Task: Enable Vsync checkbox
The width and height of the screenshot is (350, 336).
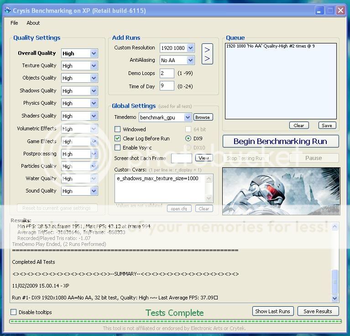Action: click(x=117, y=148)
